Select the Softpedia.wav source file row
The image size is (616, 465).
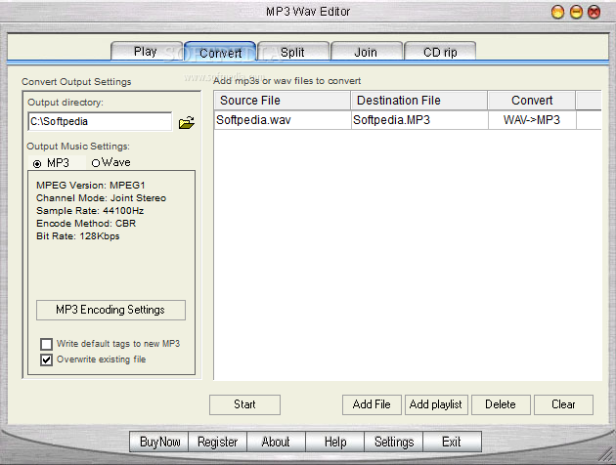[282, 120]
